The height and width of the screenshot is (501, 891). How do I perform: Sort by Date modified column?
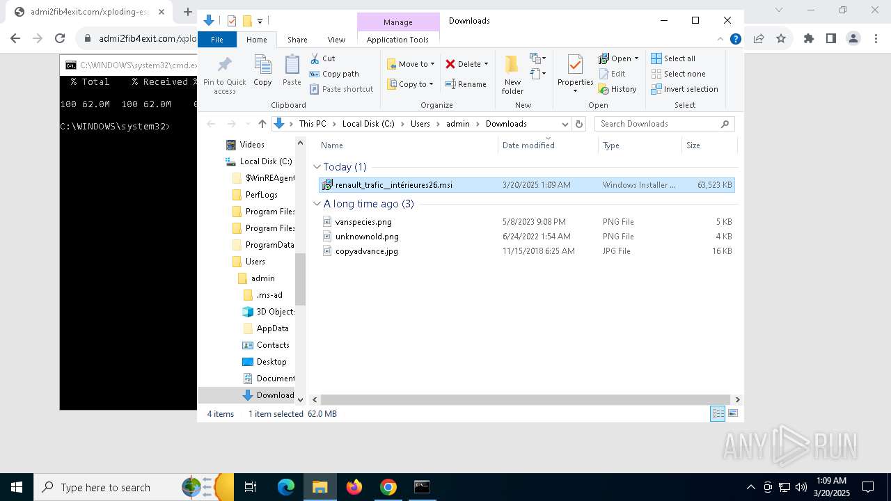click(528, 145)
